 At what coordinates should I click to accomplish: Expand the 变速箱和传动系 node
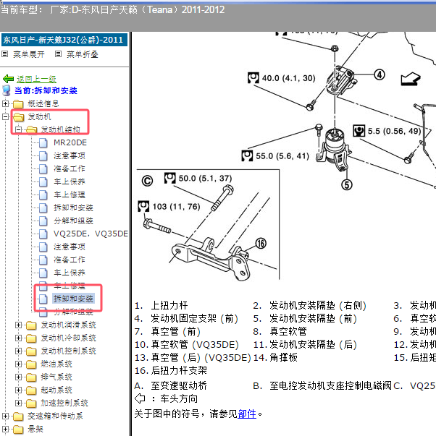click(5, 416)
